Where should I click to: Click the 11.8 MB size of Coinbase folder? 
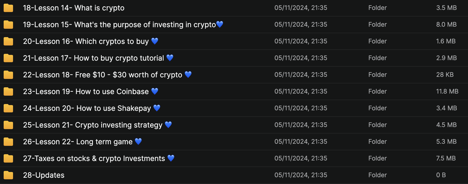tap(447, 91)
